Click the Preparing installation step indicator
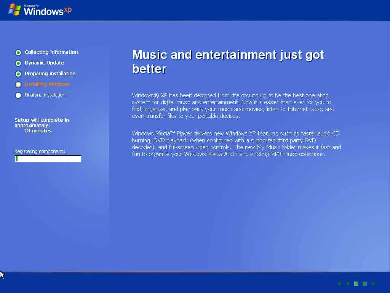This screenshot has height=293, width=390. click(x=18, y=74)
